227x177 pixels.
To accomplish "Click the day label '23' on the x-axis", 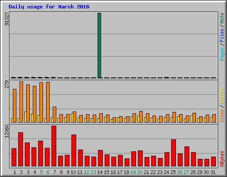I will (160, 172).
